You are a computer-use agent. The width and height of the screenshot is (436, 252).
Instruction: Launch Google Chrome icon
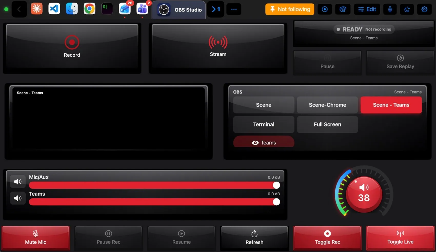(90, 9)
